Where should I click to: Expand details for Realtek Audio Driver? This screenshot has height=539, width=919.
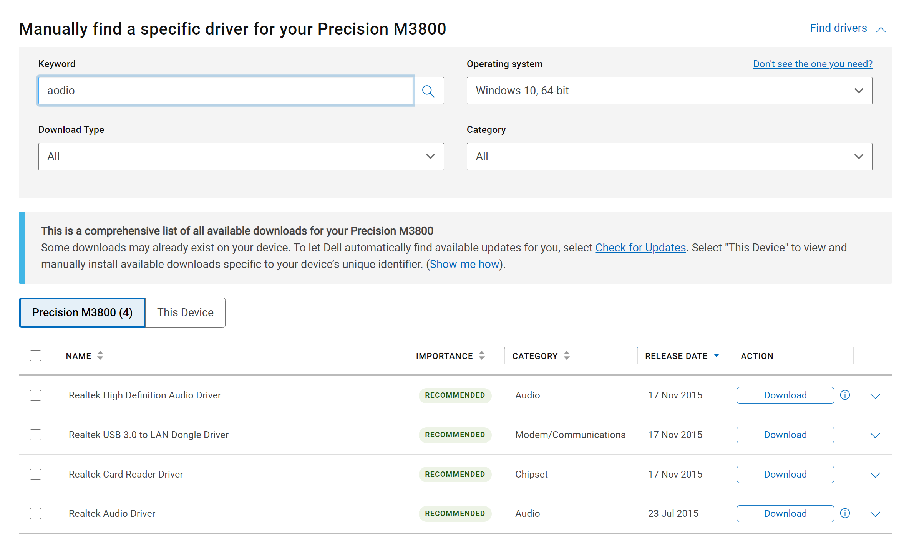click(x=875, y=514)
